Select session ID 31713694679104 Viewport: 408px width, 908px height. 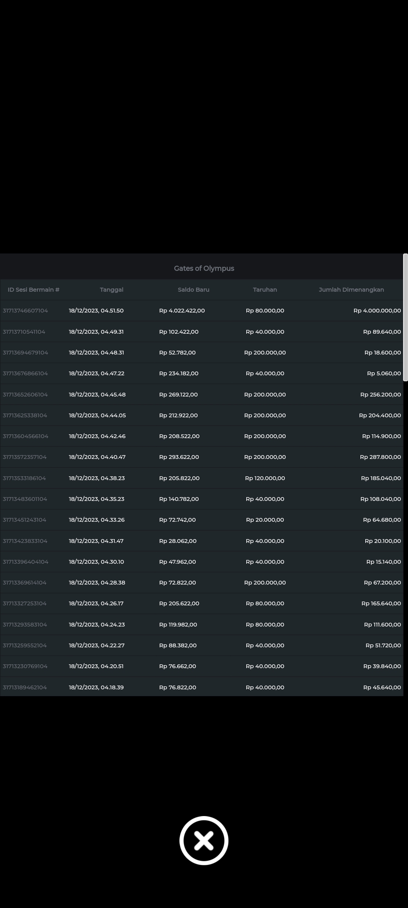point(25,353)
